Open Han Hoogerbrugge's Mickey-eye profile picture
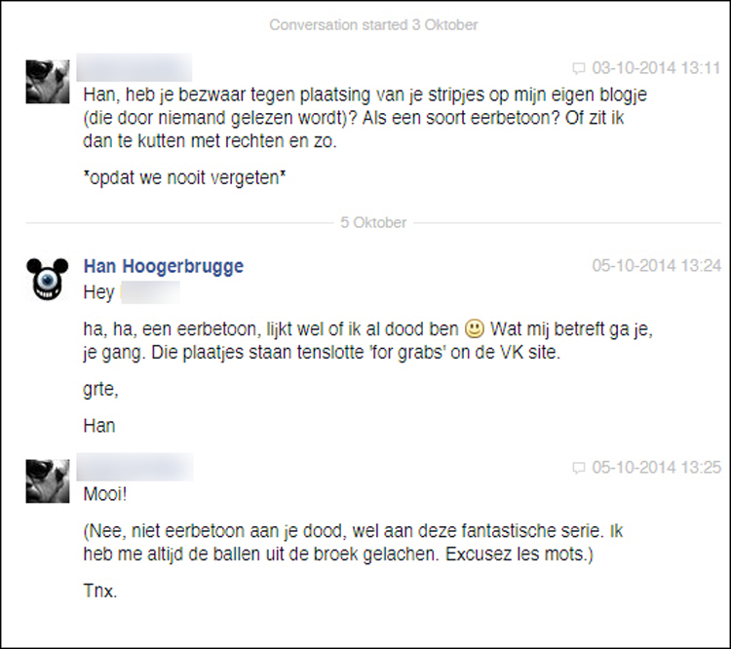 (48, 279)
